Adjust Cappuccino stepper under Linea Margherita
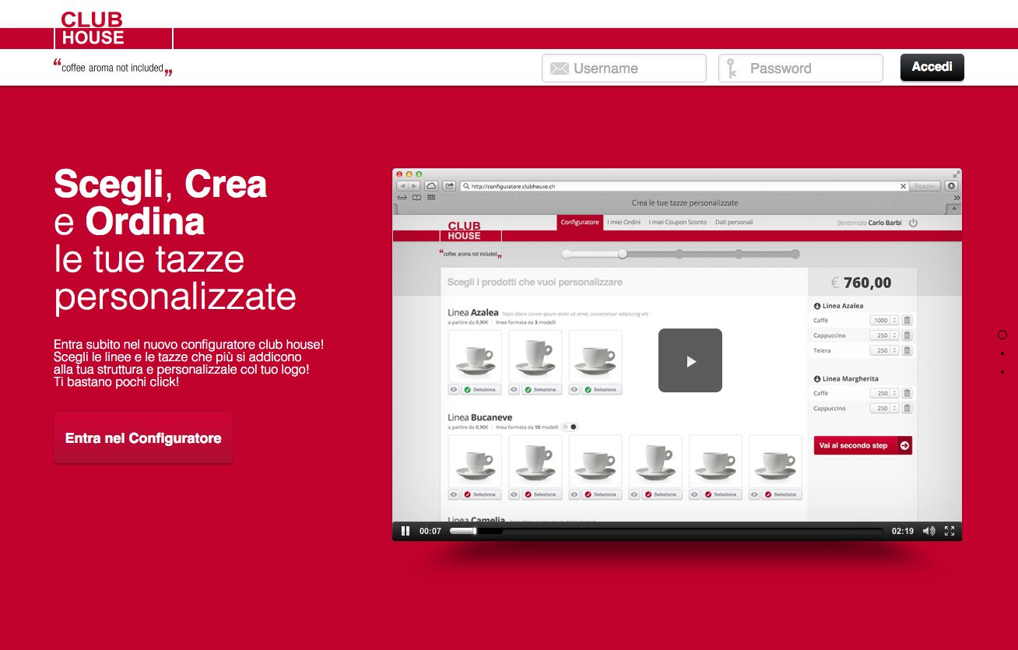 [x=895, y=408]
